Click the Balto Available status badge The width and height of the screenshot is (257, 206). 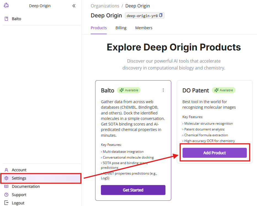point(129,90)
